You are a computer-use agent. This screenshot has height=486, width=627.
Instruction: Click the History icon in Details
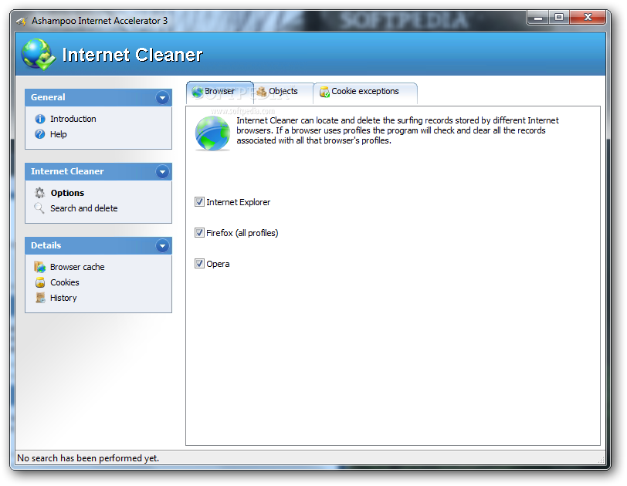point(40,298)
